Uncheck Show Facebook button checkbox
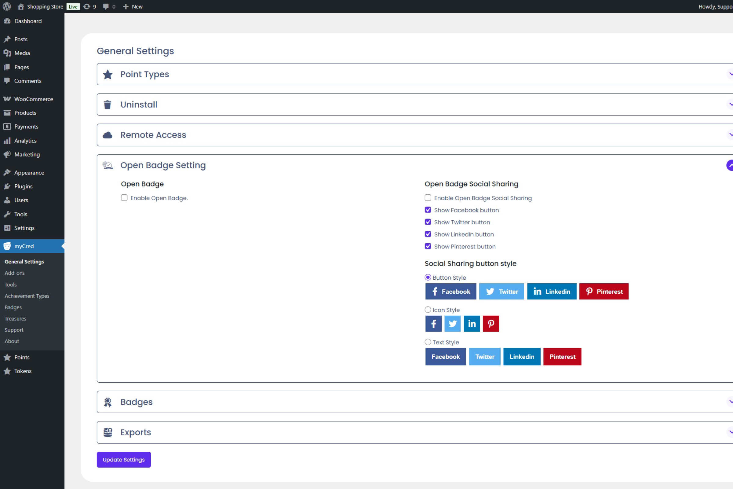This screenshot has width=733, height=489. tap(428, 210)
